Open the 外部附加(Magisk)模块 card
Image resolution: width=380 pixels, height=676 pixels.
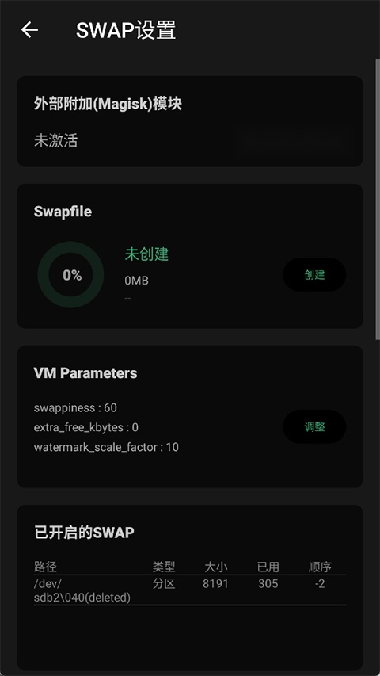coord(189,121)
